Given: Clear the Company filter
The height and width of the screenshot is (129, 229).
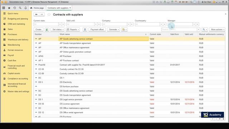Looking at the screenshot, I should (x=132, y=24).
